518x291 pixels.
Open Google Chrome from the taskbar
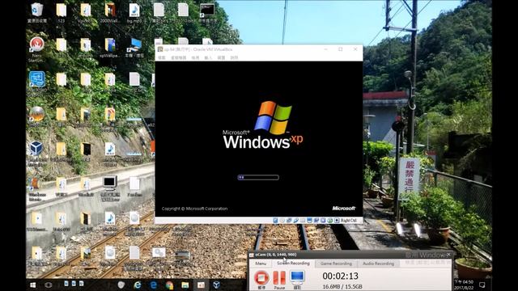point(169,285)
